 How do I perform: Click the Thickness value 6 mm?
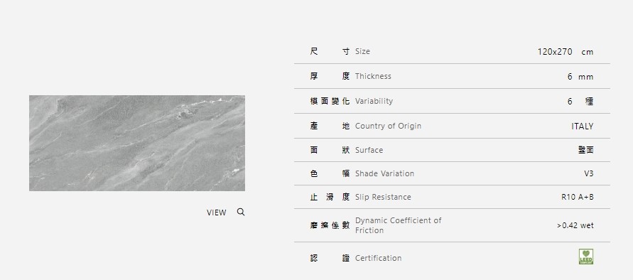580,77
